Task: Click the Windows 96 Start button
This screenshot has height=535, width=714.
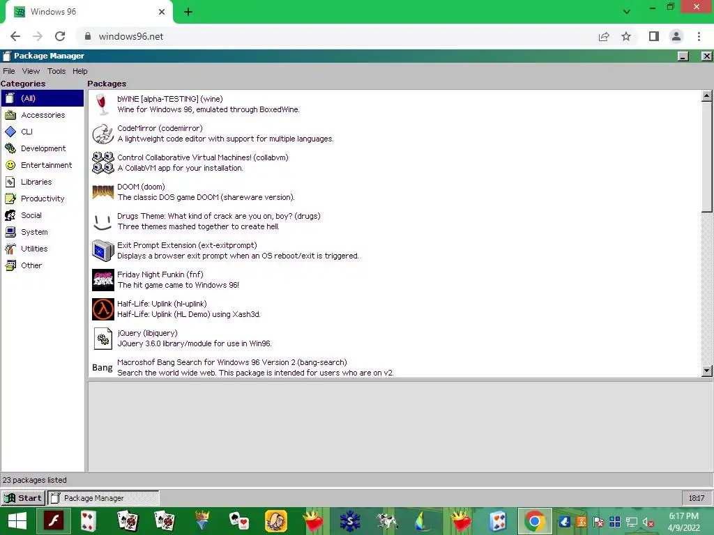Action: click(x=23, y=498)
